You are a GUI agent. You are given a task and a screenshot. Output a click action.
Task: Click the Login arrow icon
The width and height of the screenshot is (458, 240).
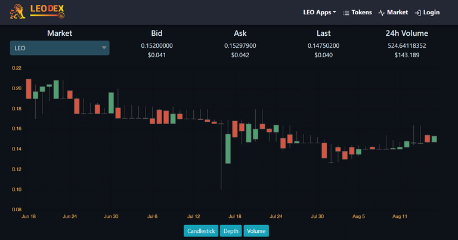pyautogui.click(x=417, y=13)
